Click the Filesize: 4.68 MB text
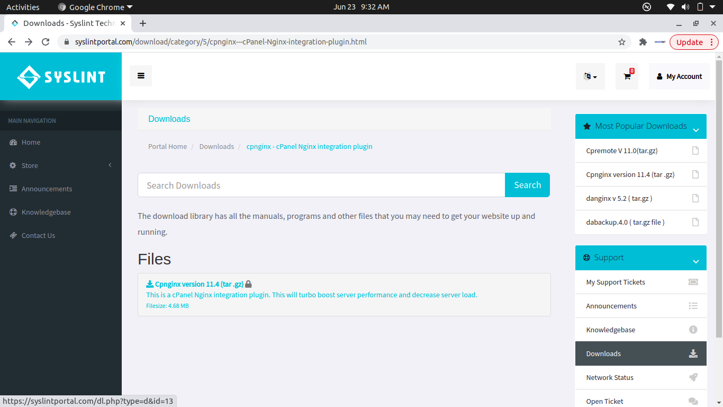723x407 pixels. 167,306
